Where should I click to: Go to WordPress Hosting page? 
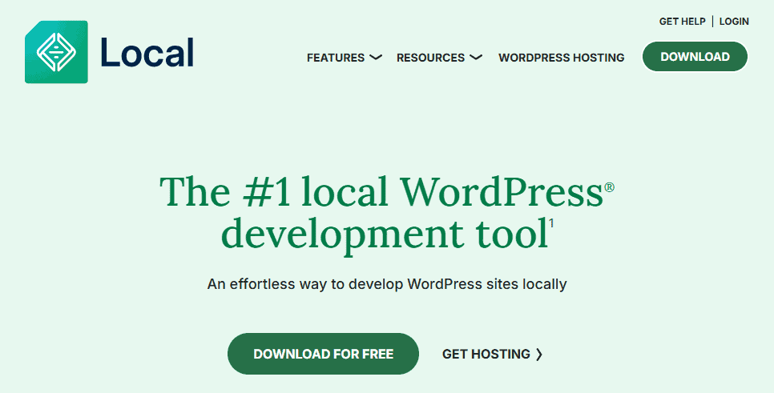(x=561, y=58)
